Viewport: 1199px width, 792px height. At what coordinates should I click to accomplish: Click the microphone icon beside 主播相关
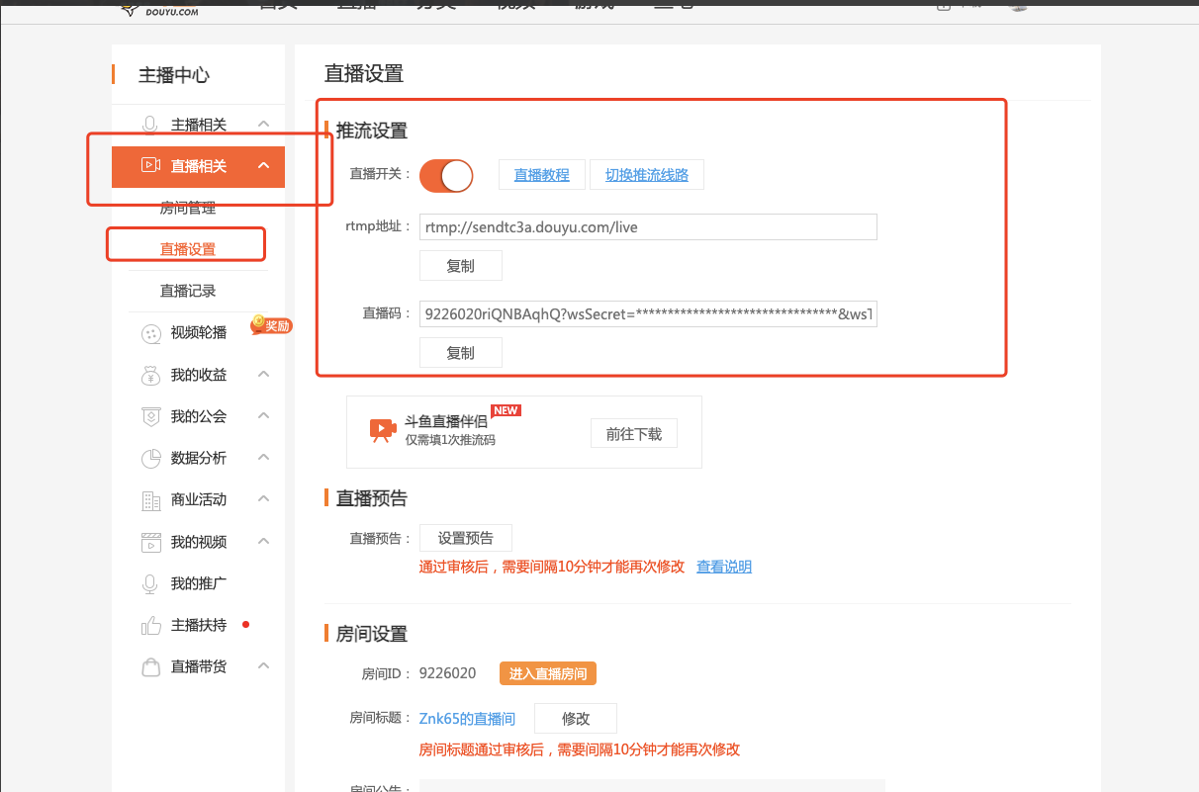[150, 125]
